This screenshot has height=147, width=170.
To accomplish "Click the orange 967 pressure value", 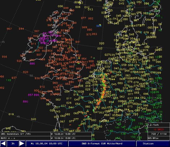I will coord(9,29).
